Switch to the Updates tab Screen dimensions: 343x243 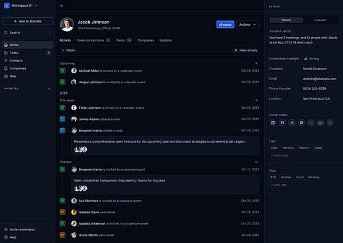(x=166, y=40)
